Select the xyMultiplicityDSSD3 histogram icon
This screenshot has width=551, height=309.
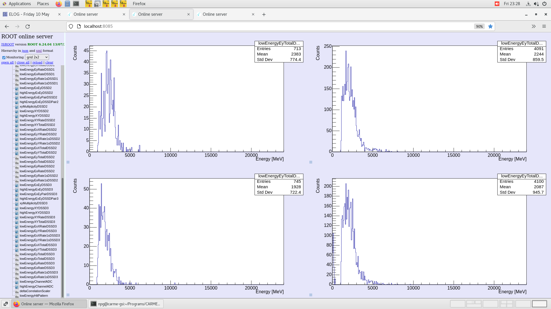18,203
